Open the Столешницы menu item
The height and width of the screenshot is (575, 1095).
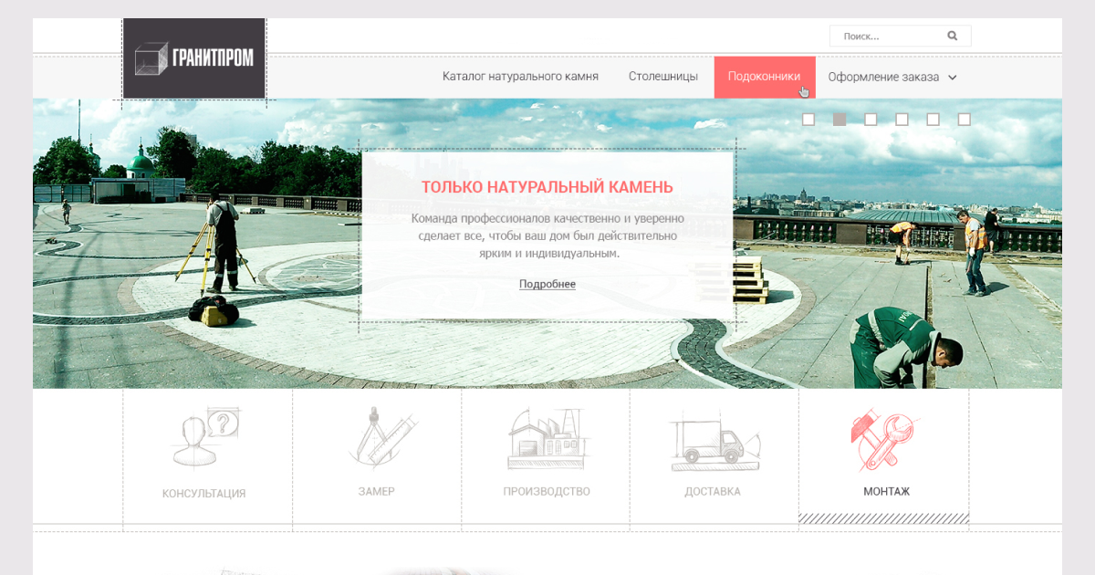tap(663, 77)
